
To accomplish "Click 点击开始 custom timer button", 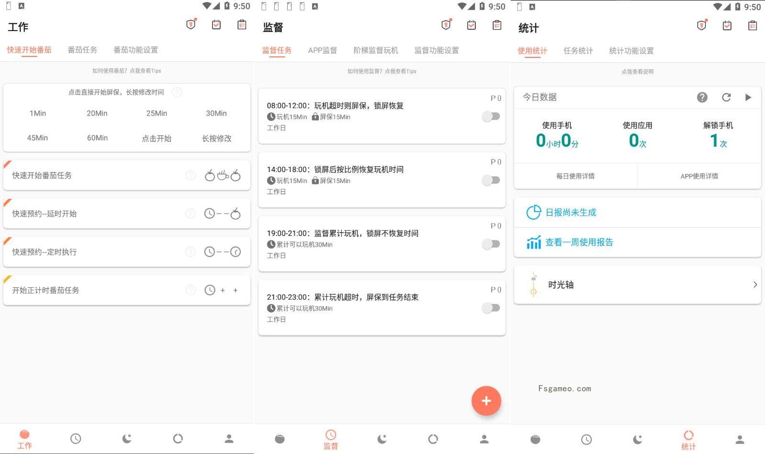I will (157, 138).
